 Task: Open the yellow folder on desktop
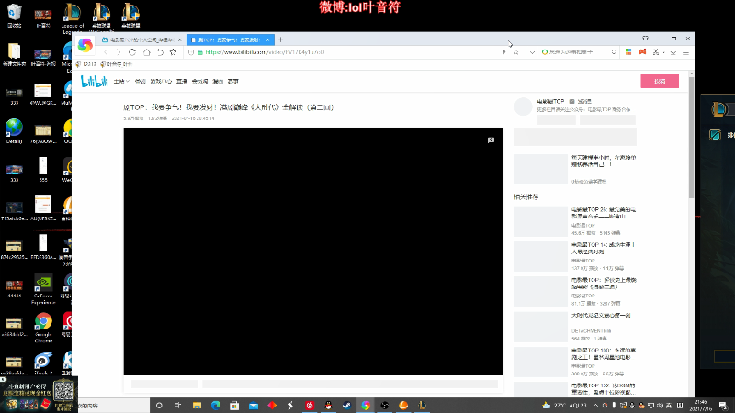tap(14, 54)
